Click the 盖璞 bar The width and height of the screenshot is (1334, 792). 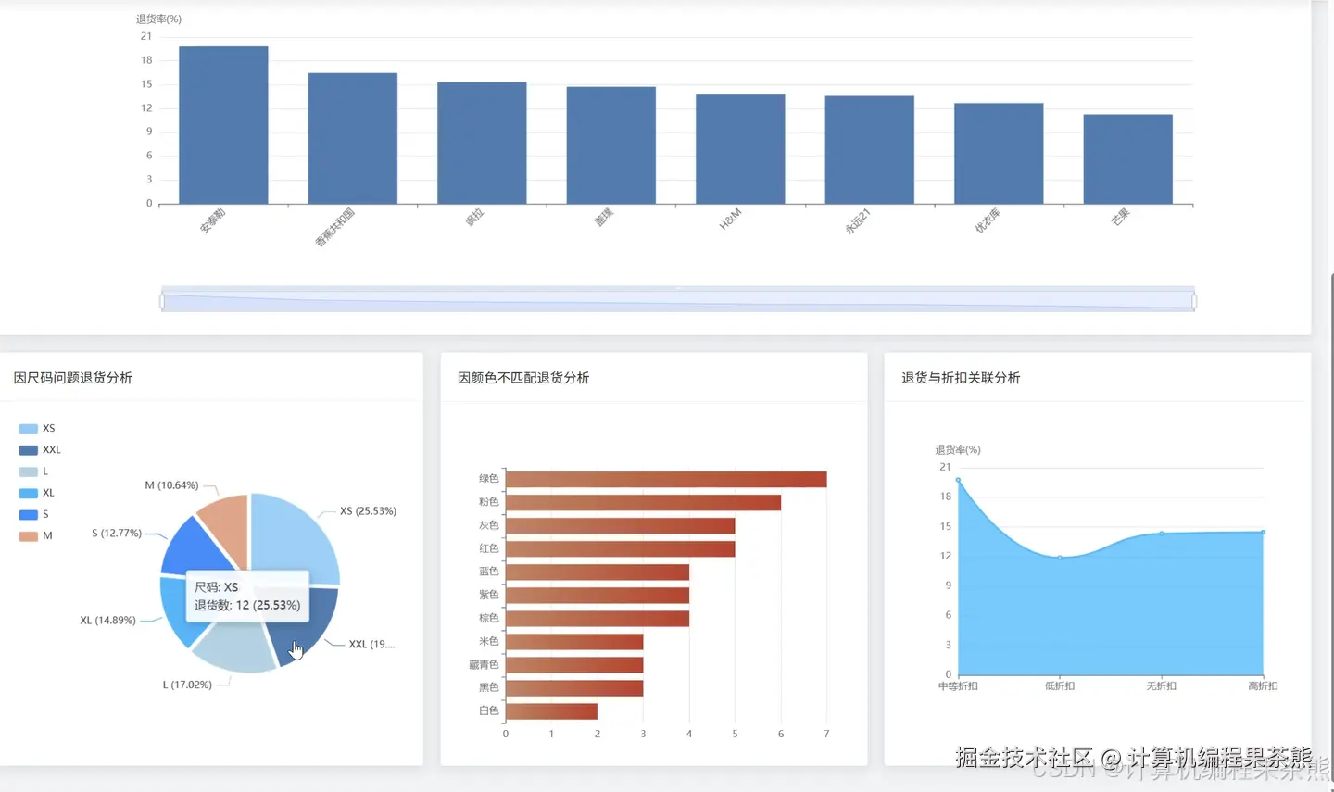point(611,145)
